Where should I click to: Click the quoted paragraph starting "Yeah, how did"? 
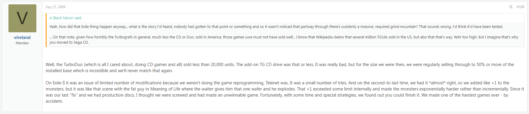276,27
